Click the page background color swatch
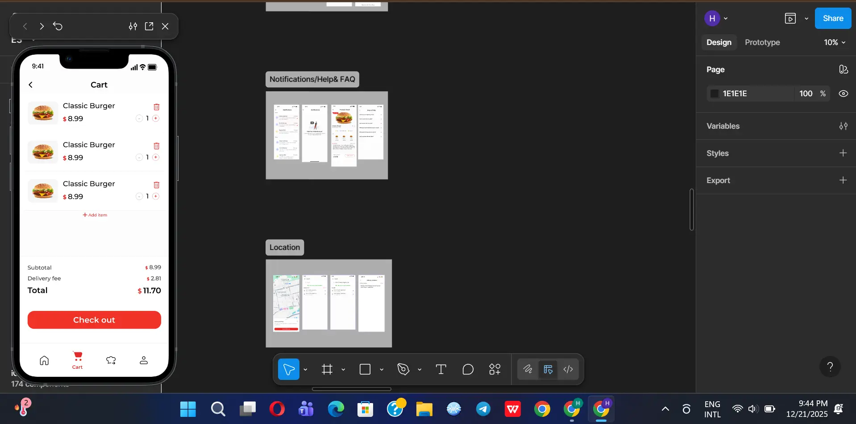 (x=715, y=94)
